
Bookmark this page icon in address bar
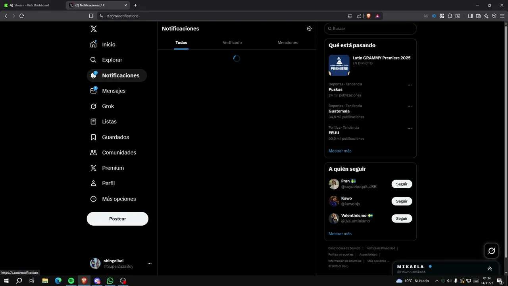(91, 16)
